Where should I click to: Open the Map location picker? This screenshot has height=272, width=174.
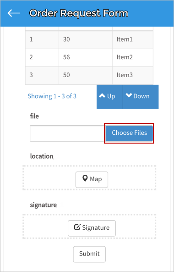tap(92, 179)
